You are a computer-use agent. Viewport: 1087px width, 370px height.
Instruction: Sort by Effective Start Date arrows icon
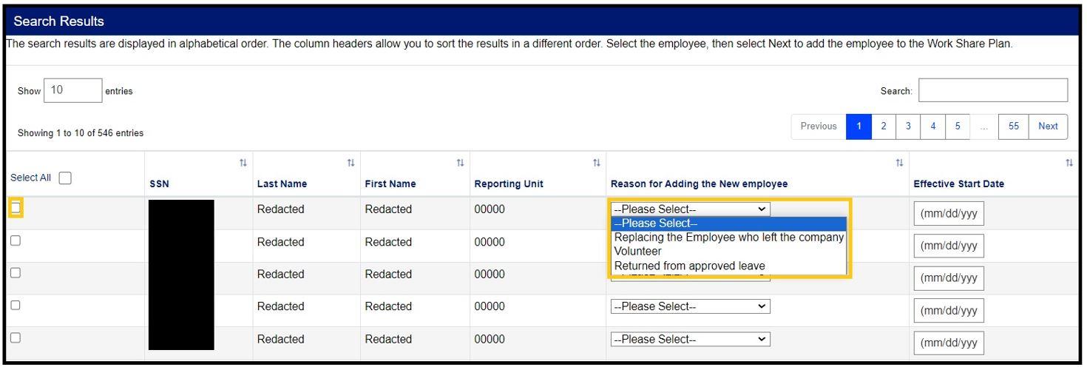1069,163
